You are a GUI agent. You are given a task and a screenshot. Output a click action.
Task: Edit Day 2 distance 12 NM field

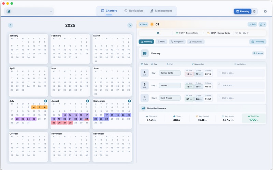[189, 87]
